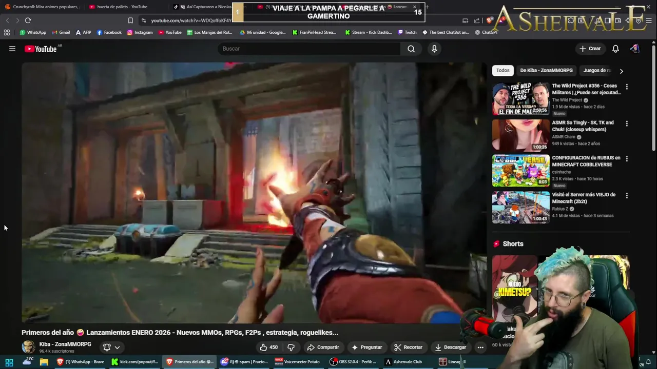Open ChatGPT bookmark

tap(486, 32)
